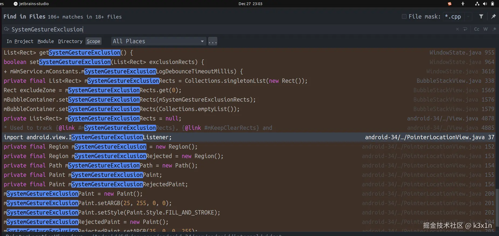This screenshot has width=499, height=236.
Task: Toggle Match case (Cc) option
Action: pos(477,29)
